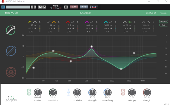Toggle the green S button beside master
The height and width of the screenshot is (105, 170).
tap(29, 90)
